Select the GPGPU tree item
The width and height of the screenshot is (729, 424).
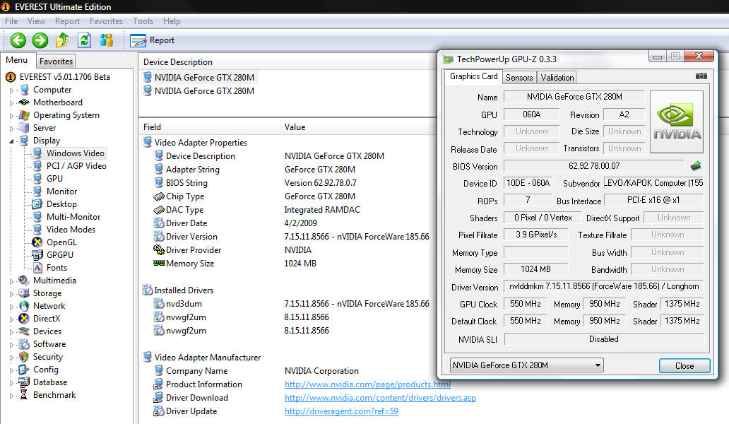(x=59, y=255)
